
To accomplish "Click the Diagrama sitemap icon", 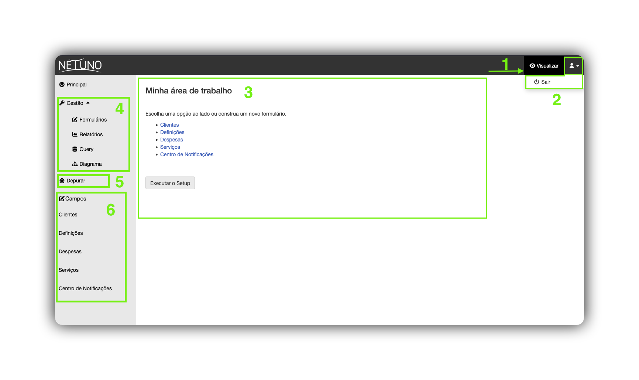I will tap(75, 164).
